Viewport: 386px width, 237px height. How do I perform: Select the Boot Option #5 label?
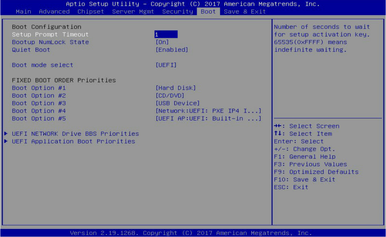[x=38, y=118]
